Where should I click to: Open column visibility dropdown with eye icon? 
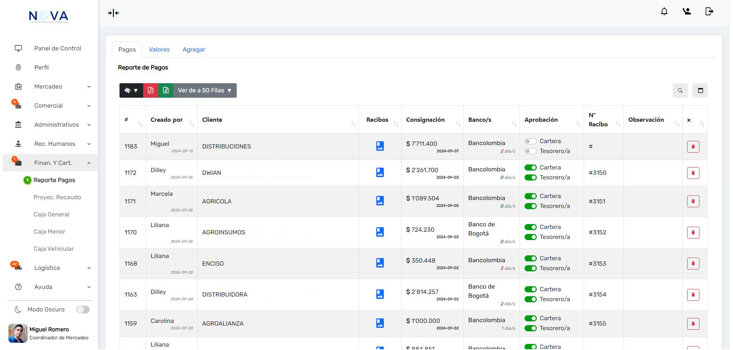[131, 90]
